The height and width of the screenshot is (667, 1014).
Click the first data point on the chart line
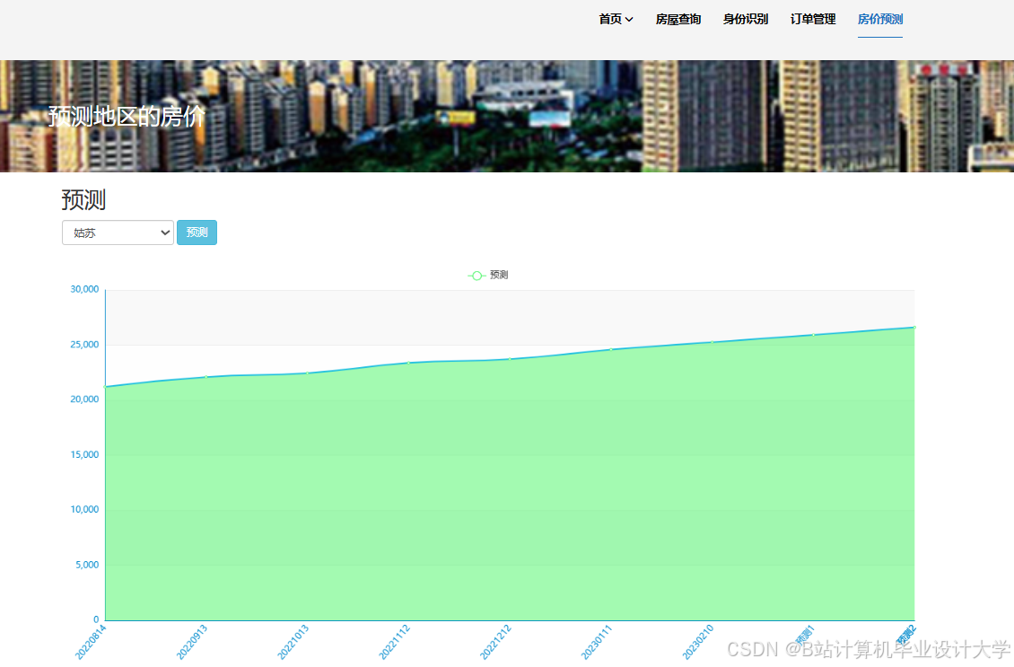click(x=105, y=387)
